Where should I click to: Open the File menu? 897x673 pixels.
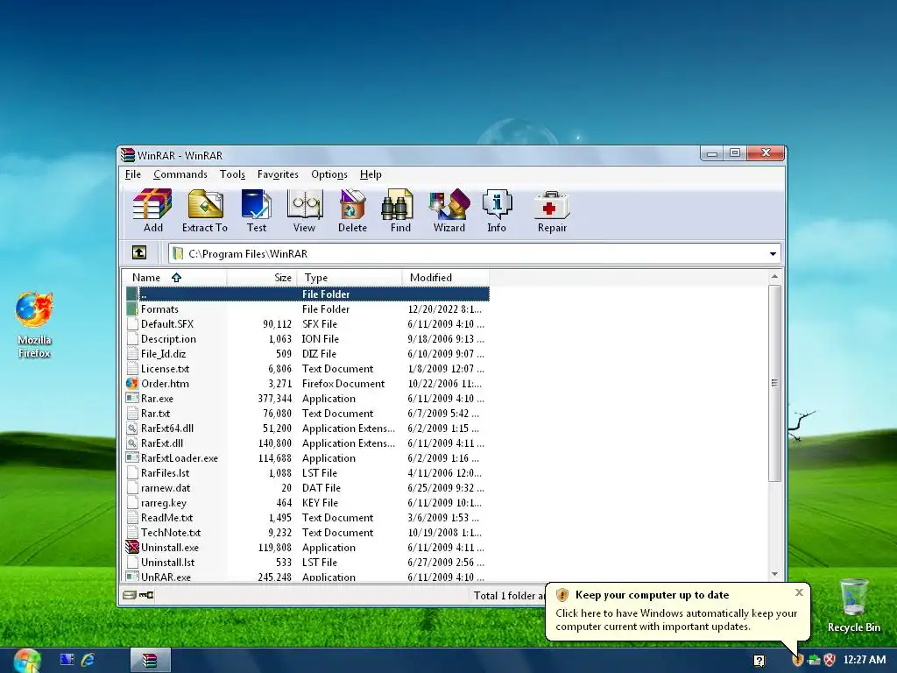133,174
